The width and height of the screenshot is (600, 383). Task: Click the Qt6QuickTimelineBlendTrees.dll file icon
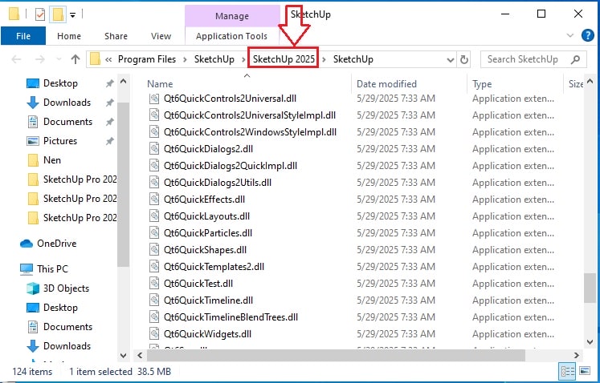point(154,317)
